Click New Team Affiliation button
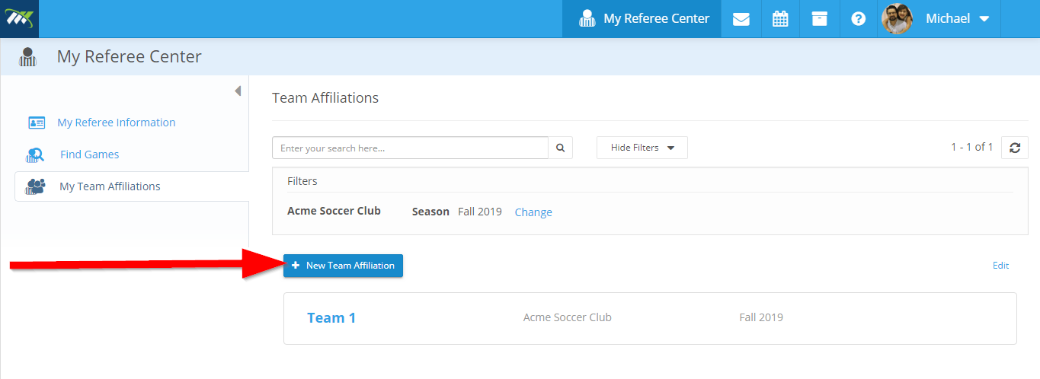 pyautogui.click(x=343, y=266)
